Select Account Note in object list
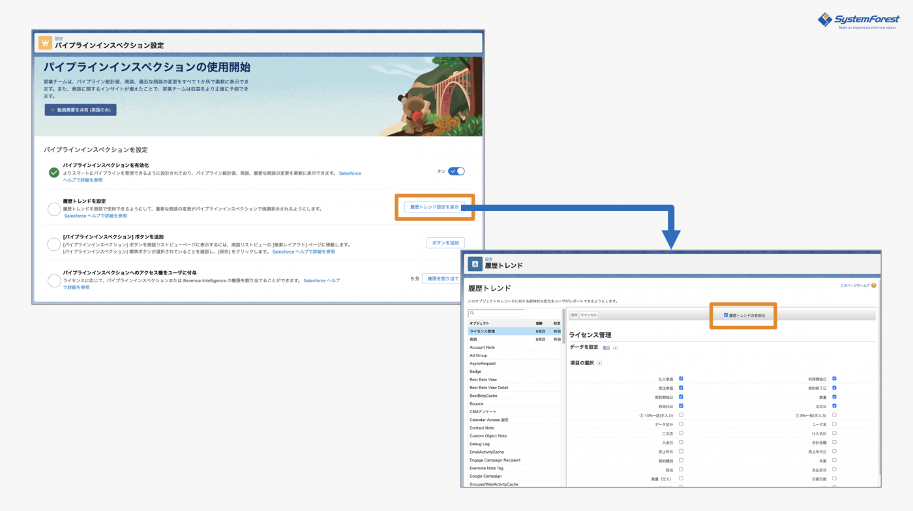This screenshot has height=511, width=913. 515,347
